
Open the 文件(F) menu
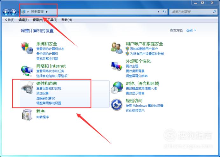click(x=10, y=20)
